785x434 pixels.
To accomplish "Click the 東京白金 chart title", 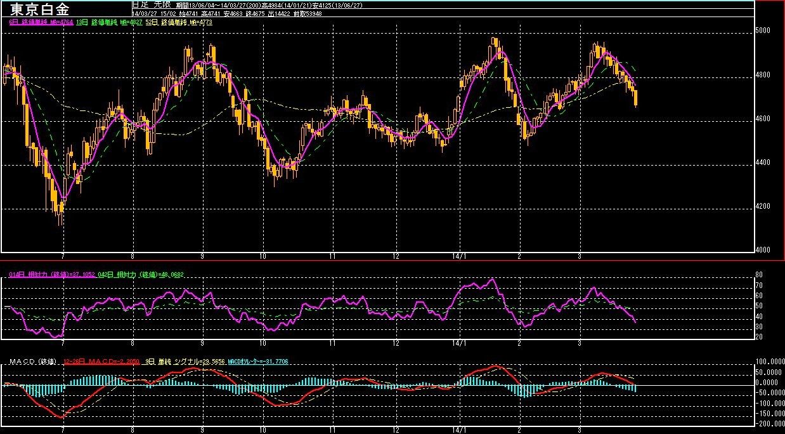I will (x=39, y=10).
